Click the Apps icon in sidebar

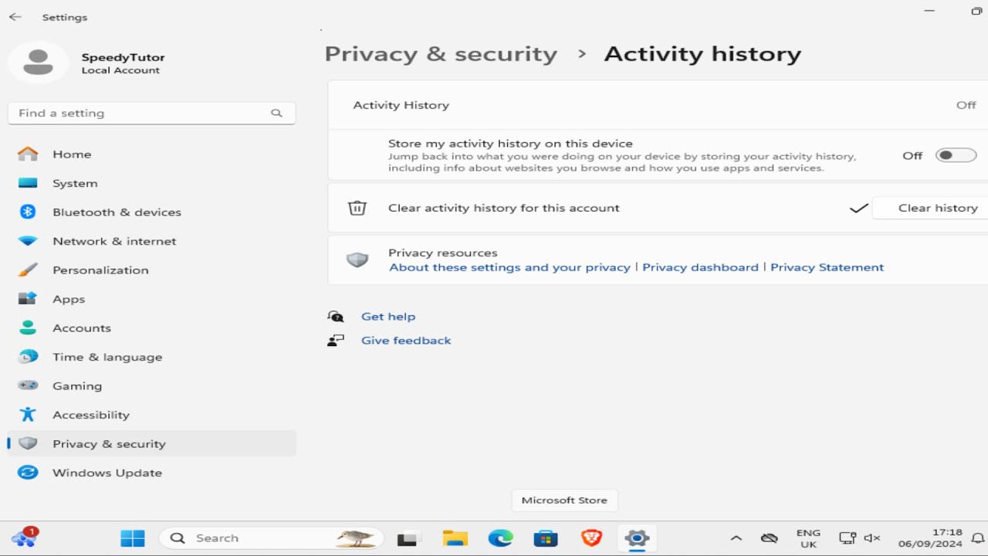tap(28, 299)
